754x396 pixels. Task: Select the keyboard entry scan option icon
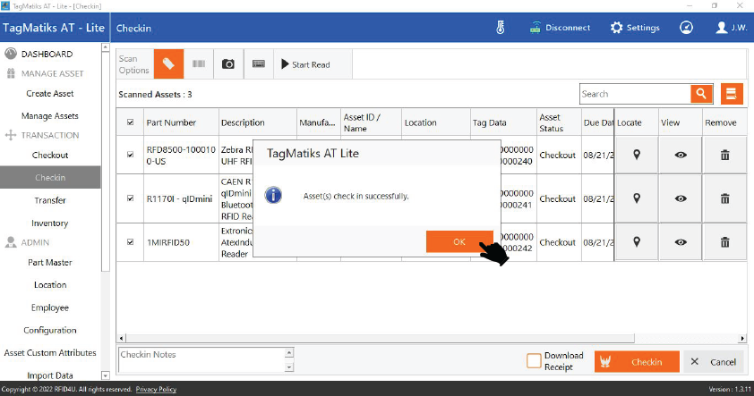click(259, 64)
